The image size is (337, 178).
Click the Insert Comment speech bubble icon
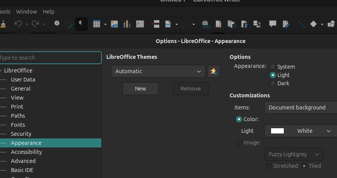pyautogui.click(x=273, y=24)
